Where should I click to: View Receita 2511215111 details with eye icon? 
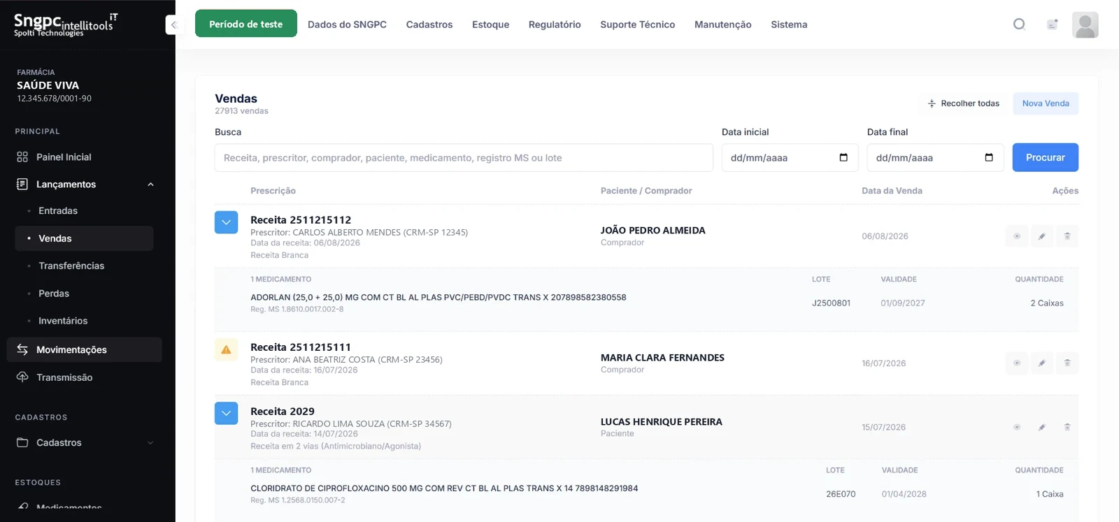tap(1017, 363)
